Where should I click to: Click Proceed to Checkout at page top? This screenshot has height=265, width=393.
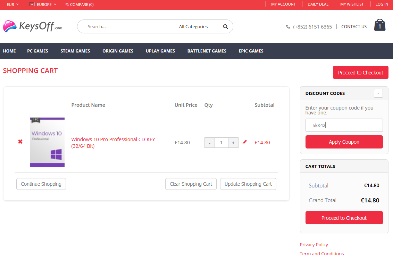click(360, 73)
